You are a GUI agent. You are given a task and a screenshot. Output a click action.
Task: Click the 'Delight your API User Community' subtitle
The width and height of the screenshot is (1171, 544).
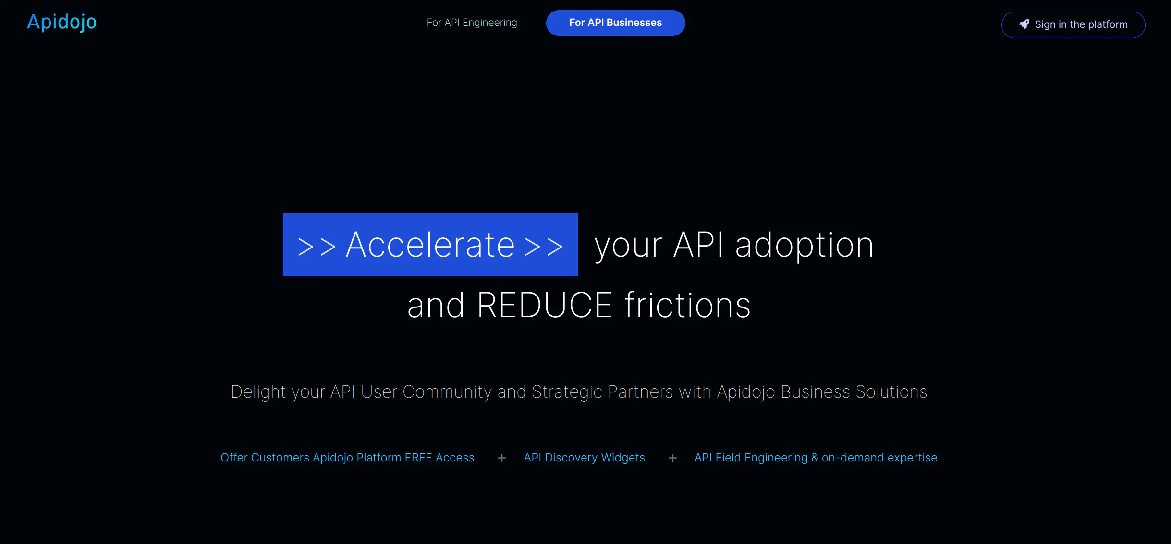579,392
